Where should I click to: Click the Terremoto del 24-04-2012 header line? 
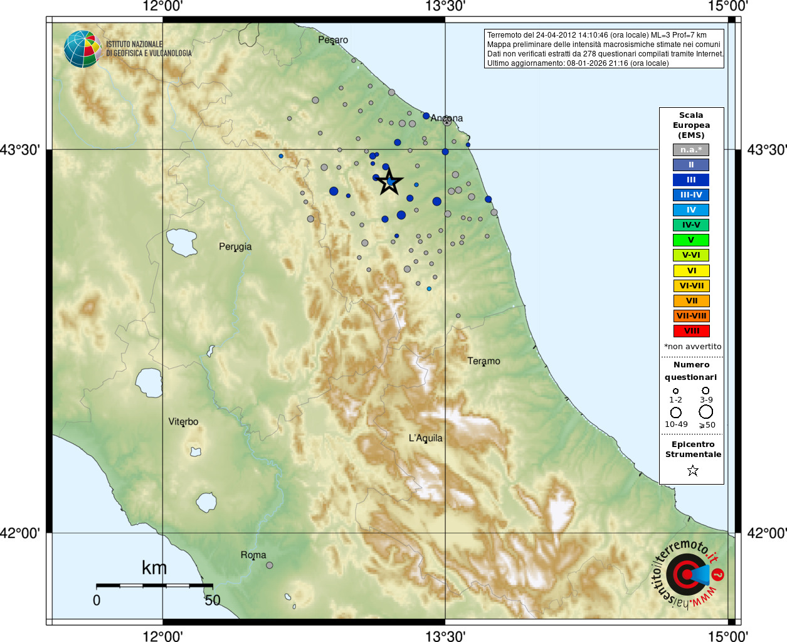coord(597,35)
